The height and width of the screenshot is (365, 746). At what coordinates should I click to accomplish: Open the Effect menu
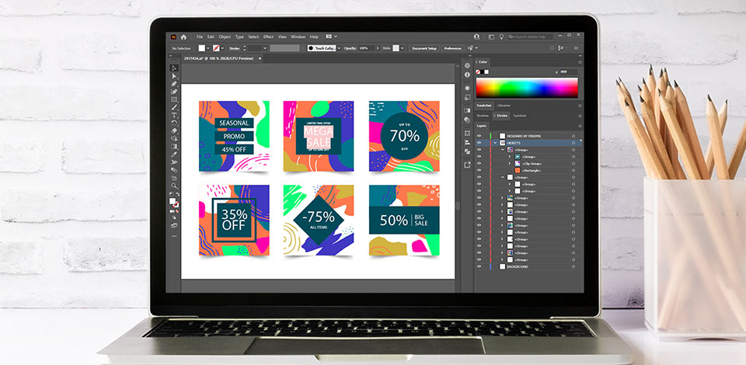(x=268, y=36)
